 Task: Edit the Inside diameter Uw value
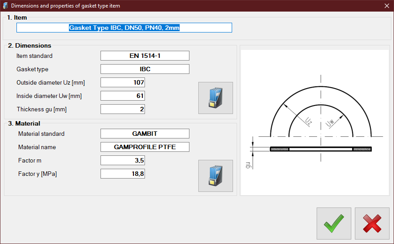pyautogui.click(x=123, y=96)
